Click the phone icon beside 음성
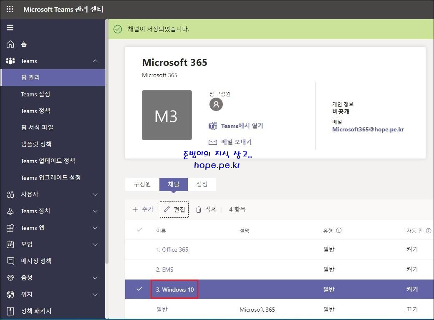Screen dimensions: 434x320 10,277
